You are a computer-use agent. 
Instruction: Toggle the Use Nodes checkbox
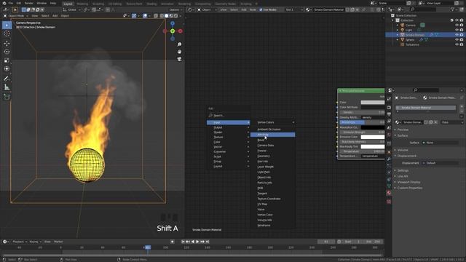coord(261,9)
